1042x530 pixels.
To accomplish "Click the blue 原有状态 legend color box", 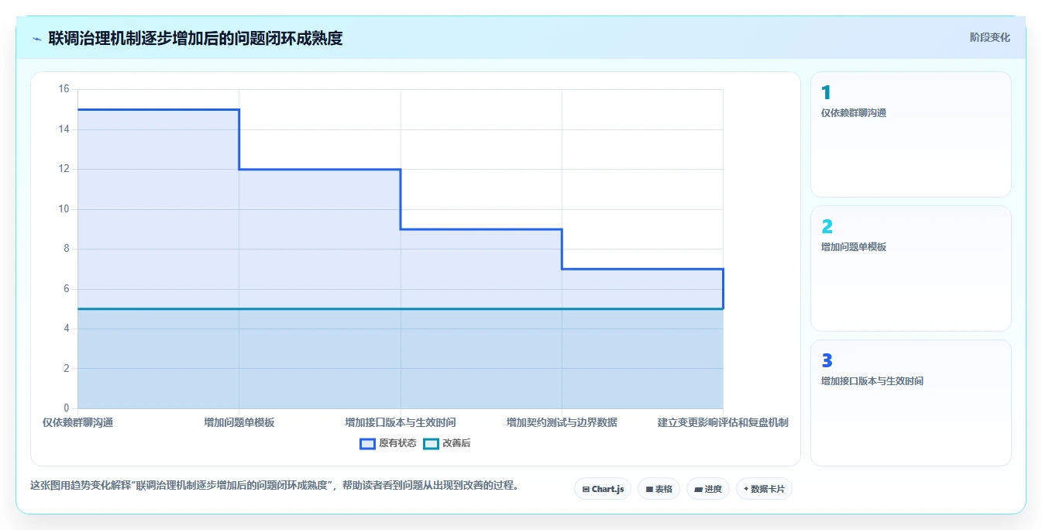I will 367,443.
